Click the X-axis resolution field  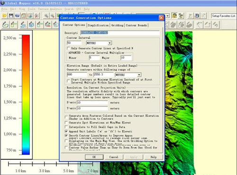pos(92,103)
